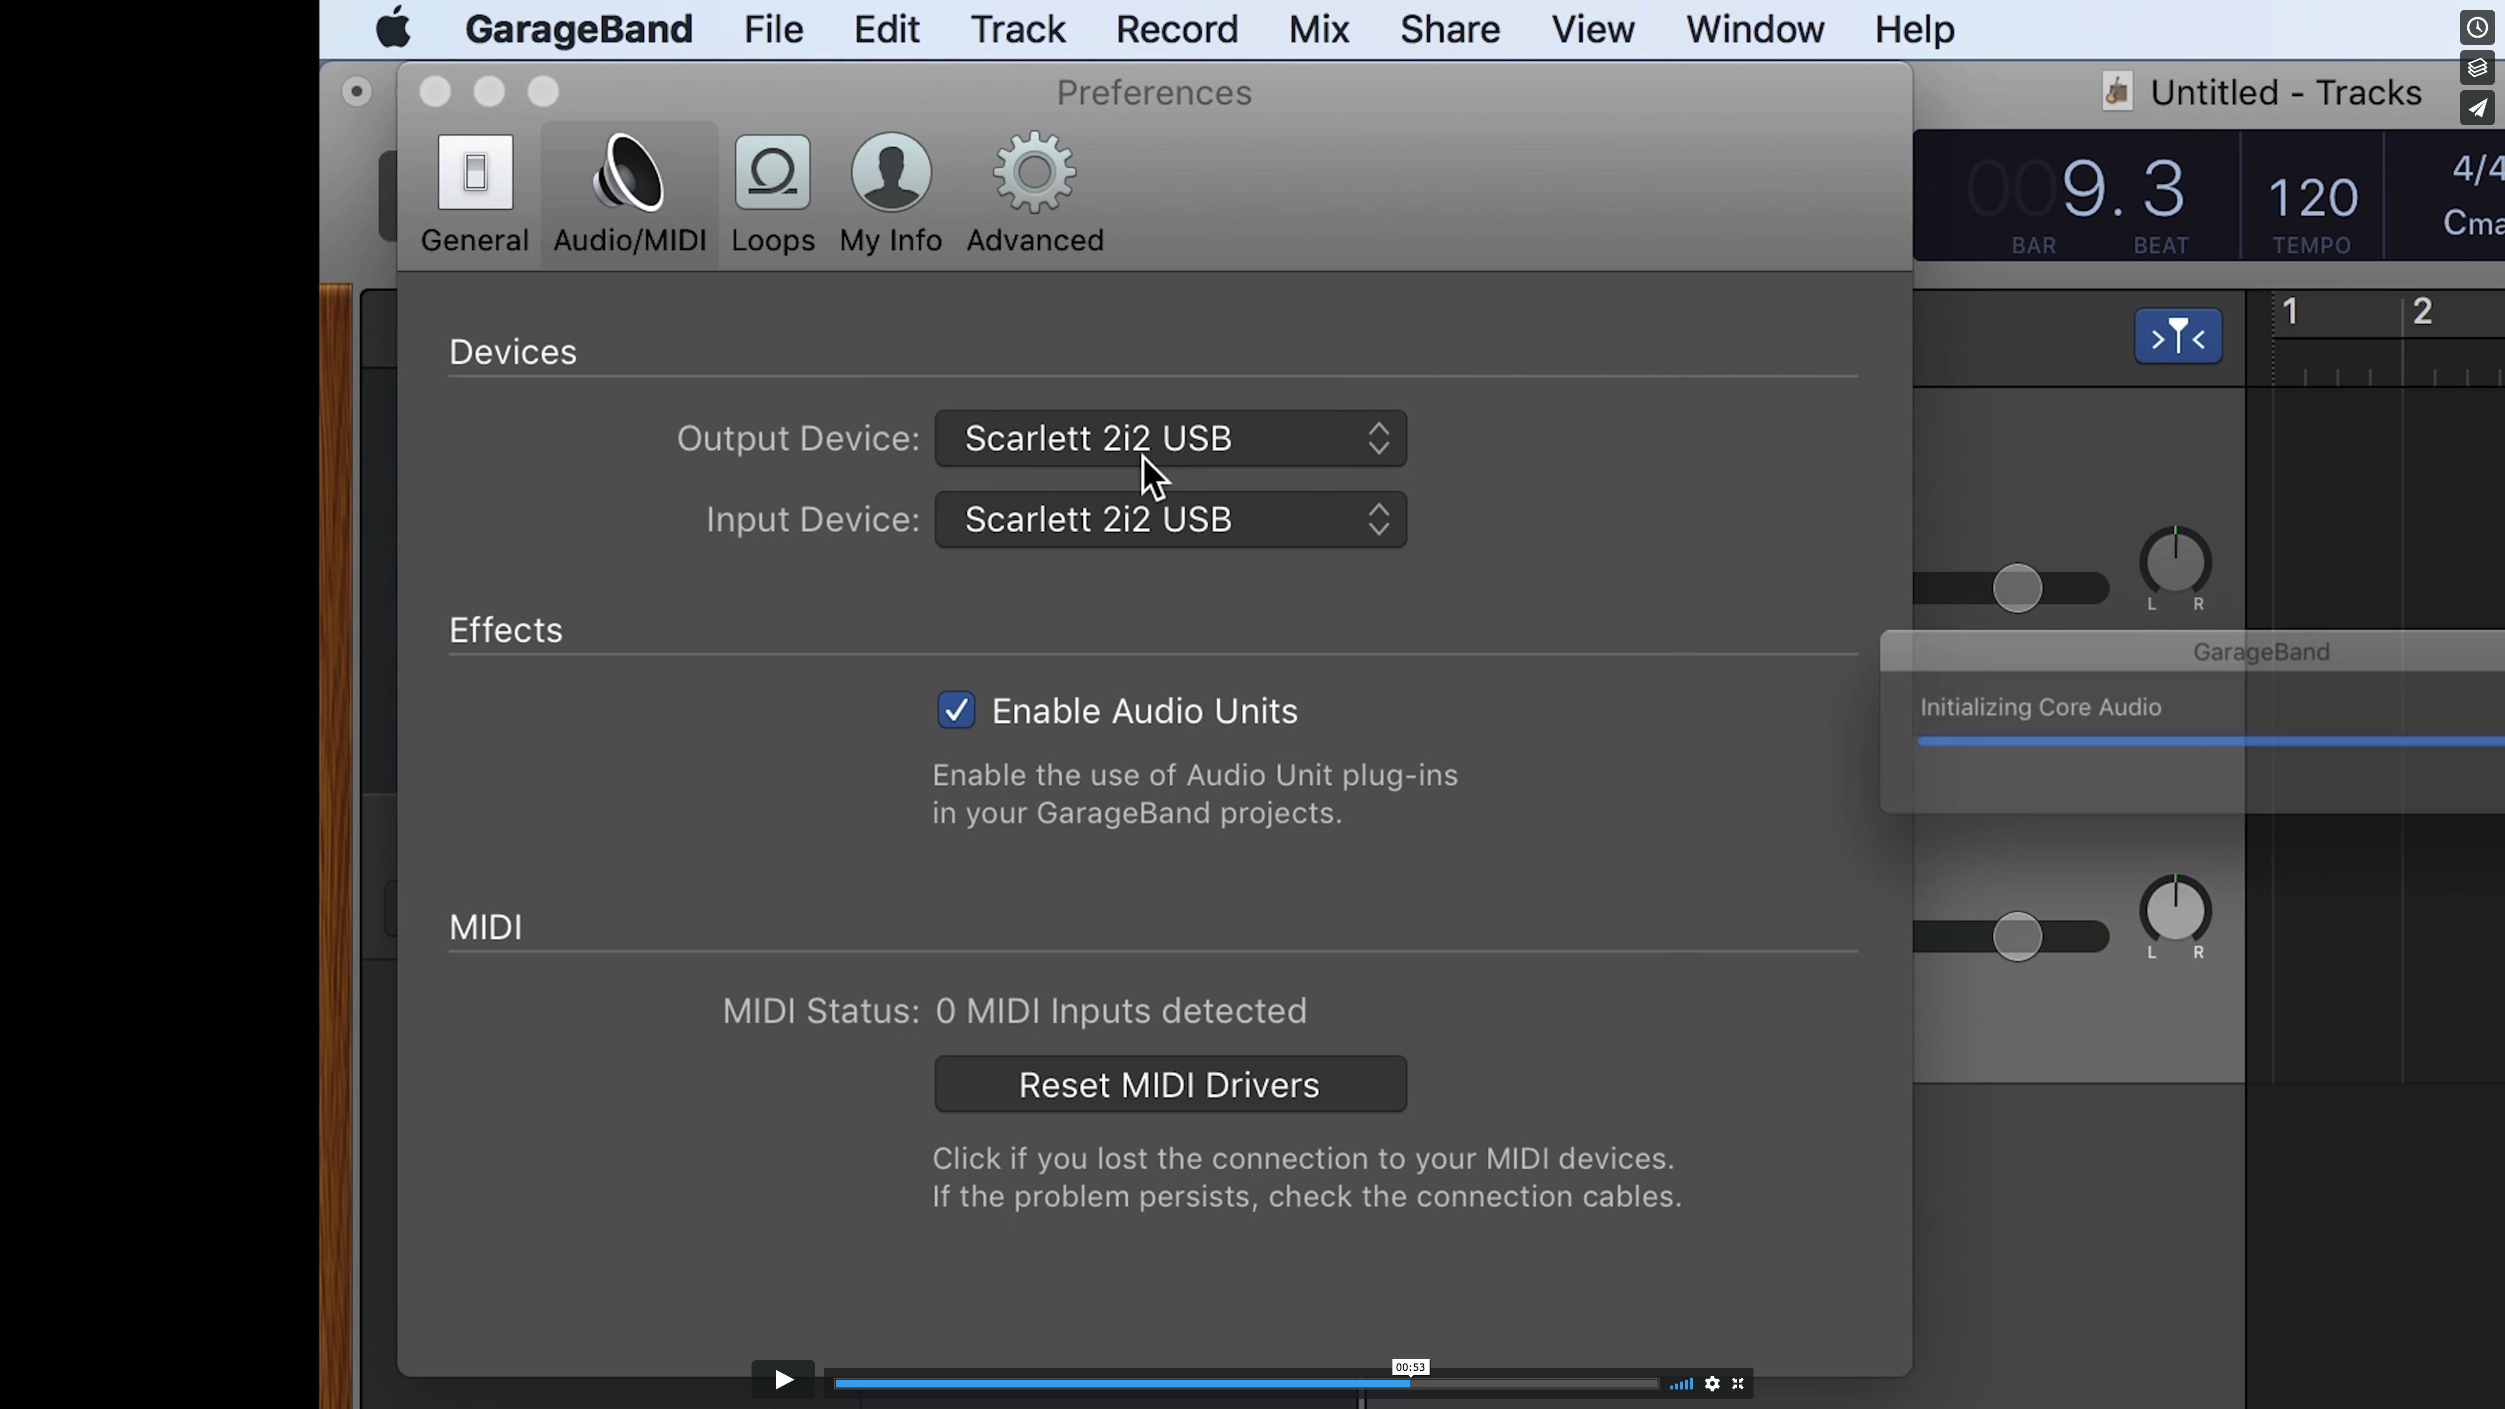
Task: Click bar 1 marker in the ruler
Action: tap(2291, 312)
